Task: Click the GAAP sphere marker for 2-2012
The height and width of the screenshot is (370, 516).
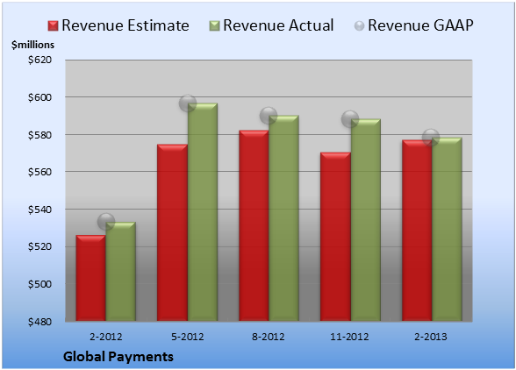Action: pos(106,221)
